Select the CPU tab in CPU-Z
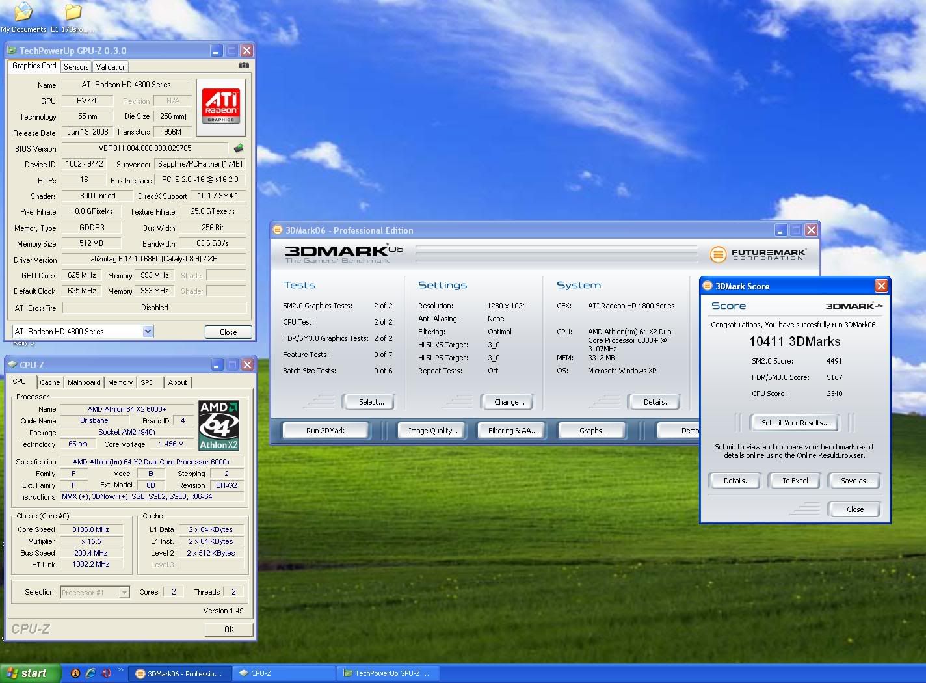 (20, 381)
